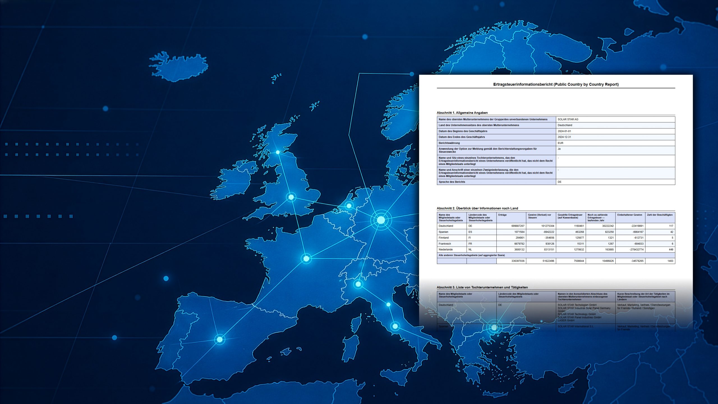Select the glowing node over the Netherlands
718x404 pixels.
coord(349,206)
